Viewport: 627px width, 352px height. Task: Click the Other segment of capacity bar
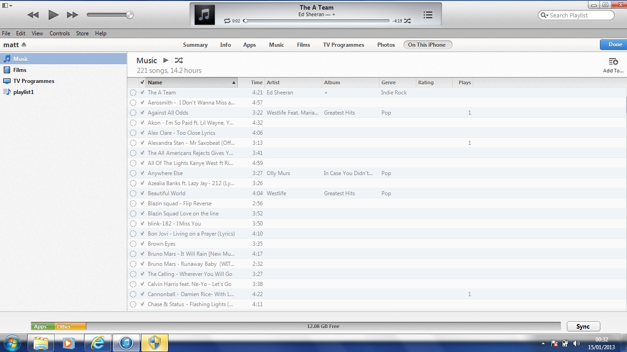click(x=70, y=326)
